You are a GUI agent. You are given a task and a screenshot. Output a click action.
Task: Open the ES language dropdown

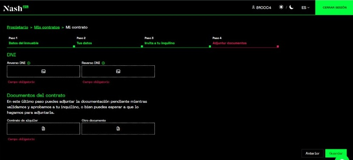tap(305, 8)
